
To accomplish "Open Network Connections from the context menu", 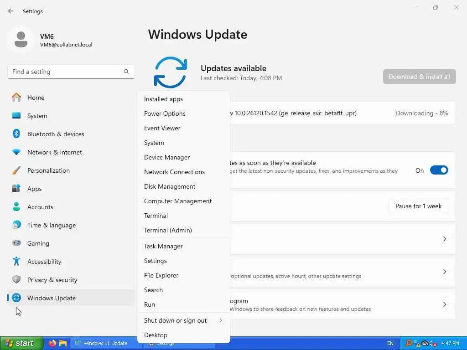I will click(184, 172).
